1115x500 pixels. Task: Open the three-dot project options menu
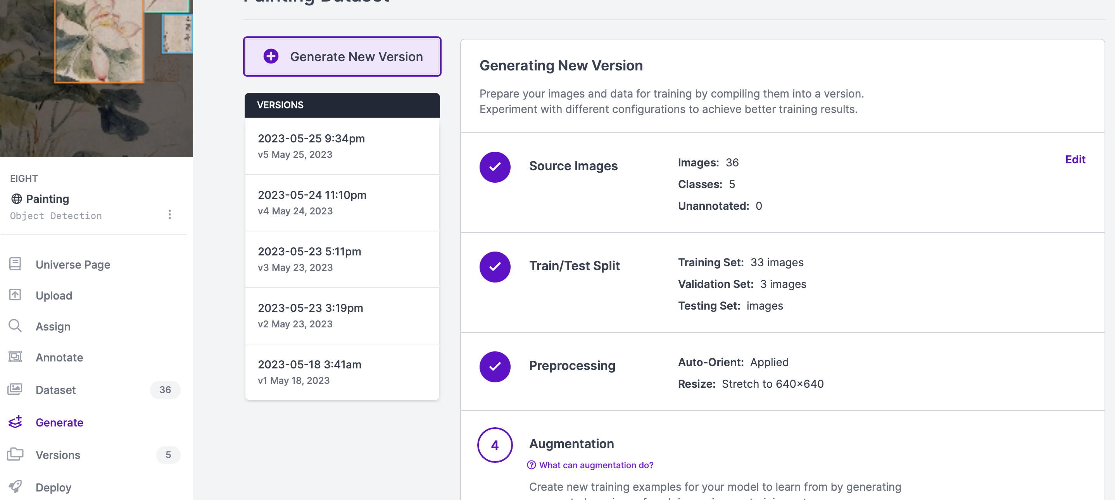tap(170, 215)
